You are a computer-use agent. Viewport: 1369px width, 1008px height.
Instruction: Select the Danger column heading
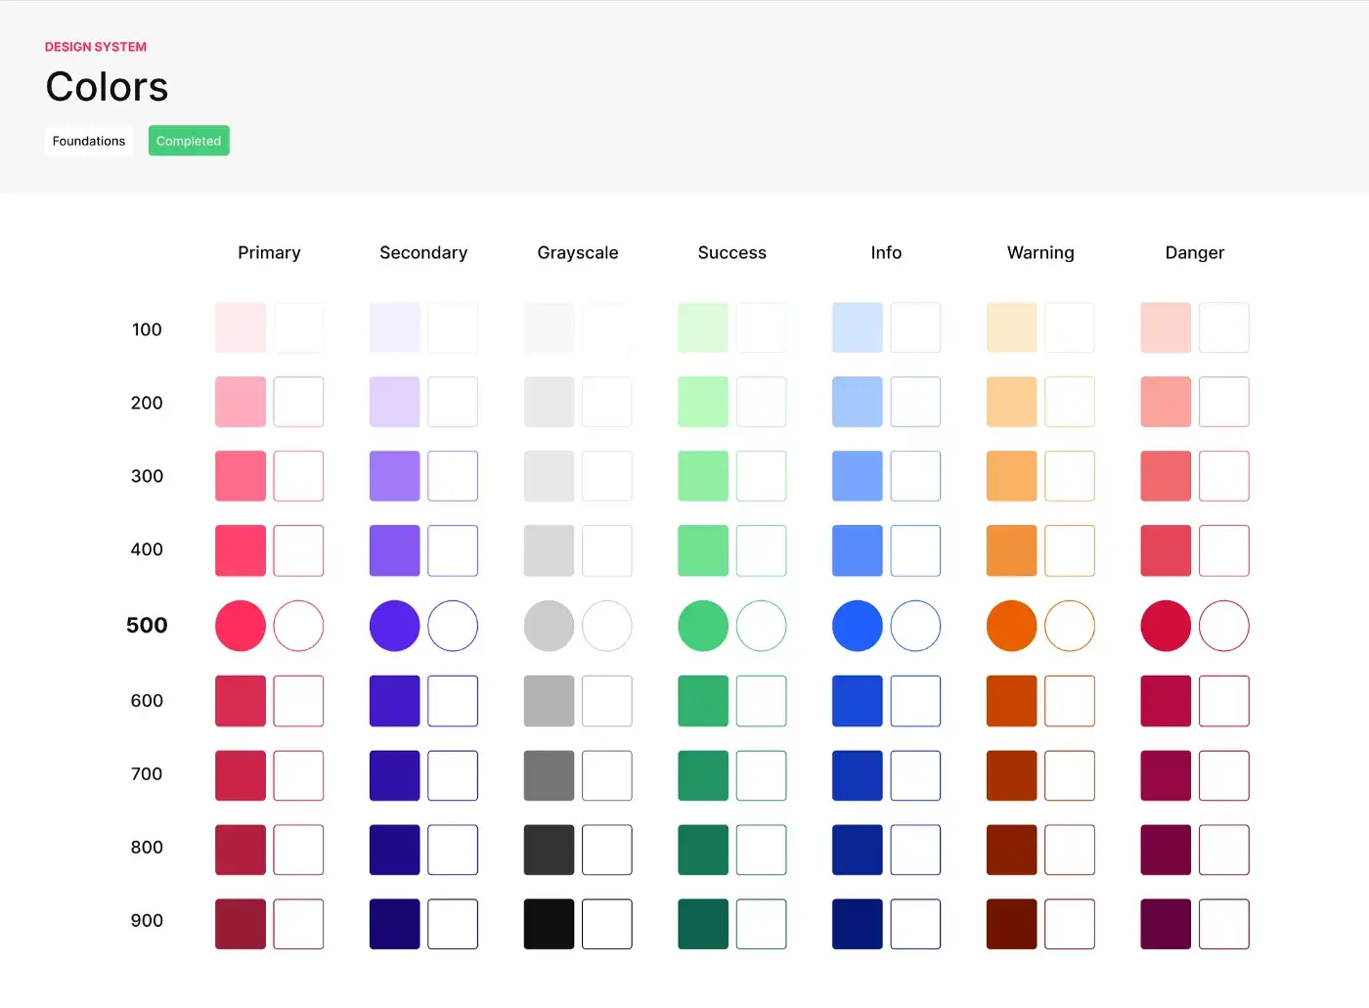pos(1195,252)
